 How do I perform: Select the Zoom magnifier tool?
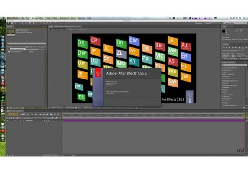(15, 23)
